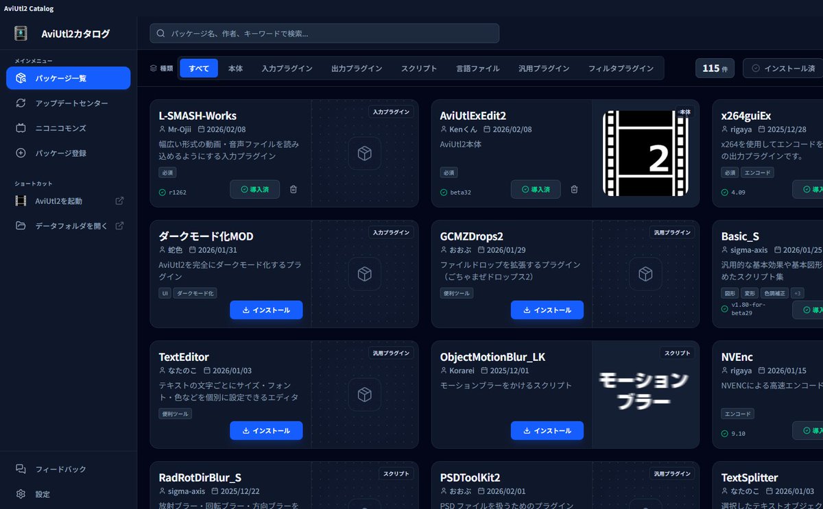823x509 pixels.
Task: Select the スクリプト filter tab
Action: 419,69
